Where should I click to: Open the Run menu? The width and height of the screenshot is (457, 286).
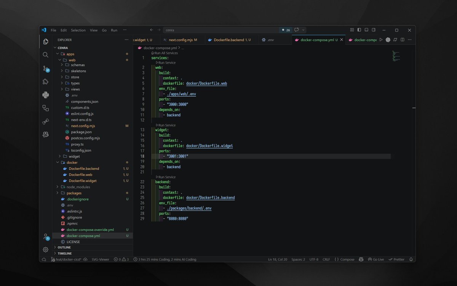[114, 30]
